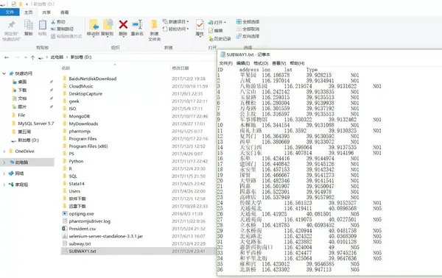
Task: Click the Pin to Quick access icon
Action: (12, 25)
